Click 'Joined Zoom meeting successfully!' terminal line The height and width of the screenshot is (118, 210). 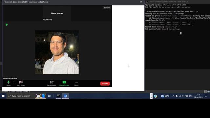click(x=161, y=27)
